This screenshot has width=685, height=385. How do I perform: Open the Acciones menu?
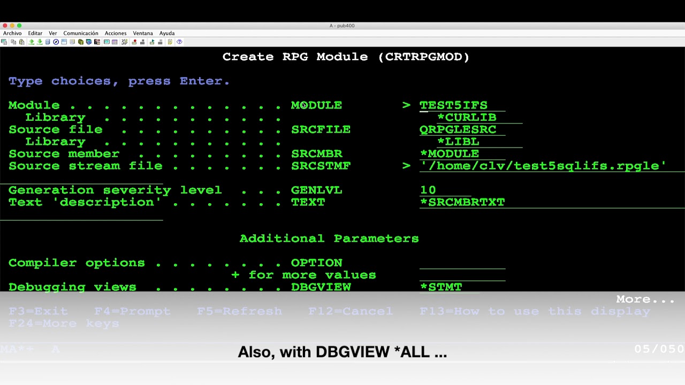click(116, 33)
